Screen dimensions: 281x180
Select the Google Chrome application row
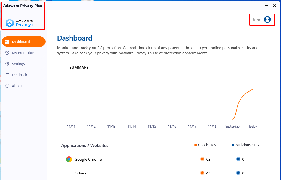pos(164,159)
